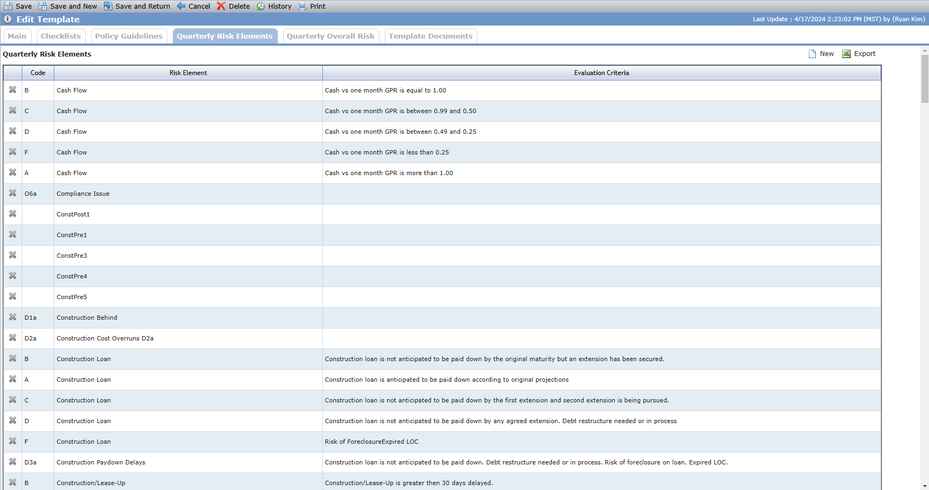Sort by Risk Element column header

(188, 73)
